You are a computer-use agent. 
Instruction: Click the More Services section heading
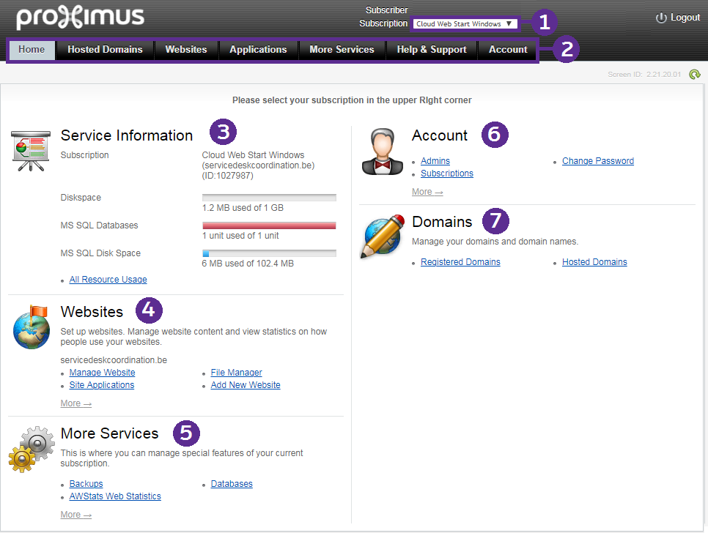point(110,433)
